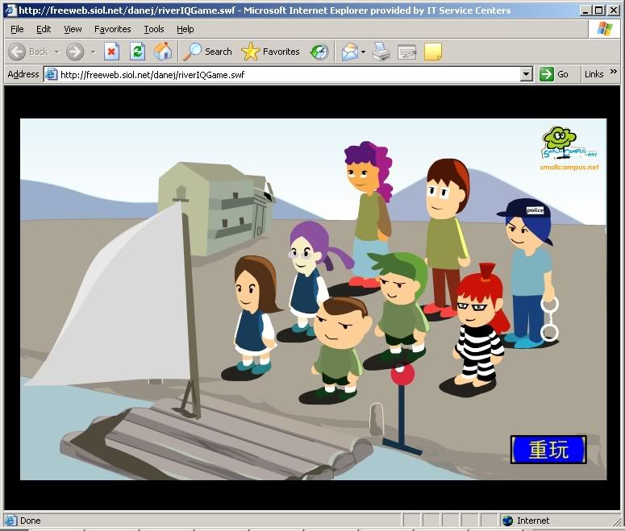Click the red-knobbed lever beside the raft
This screenshot has height=531, width=625.
402,375
